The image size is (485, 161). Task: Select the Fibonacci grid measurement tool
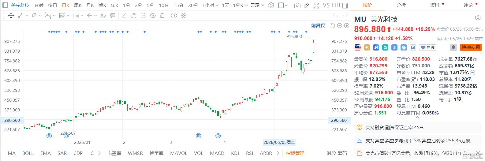click(x=62, y=16)
